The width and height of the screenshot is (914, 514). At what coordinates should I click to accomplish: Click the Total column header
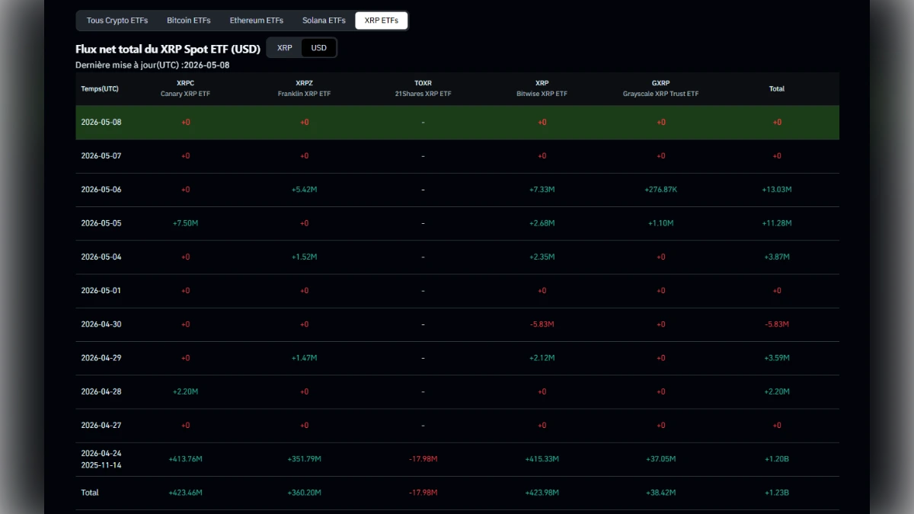[x=777, y=89]
